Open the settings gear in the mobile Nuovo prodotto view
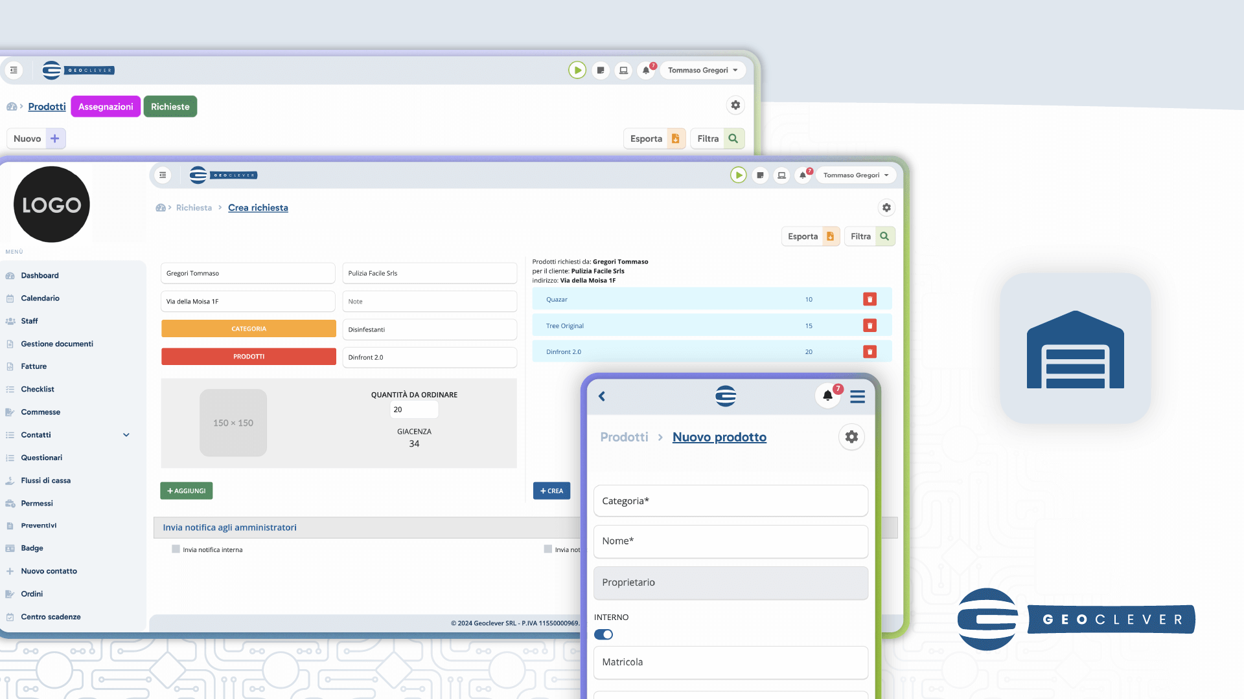Viewport: 1244px width, 699px height. pyautogui.click(x=851, y=437)
